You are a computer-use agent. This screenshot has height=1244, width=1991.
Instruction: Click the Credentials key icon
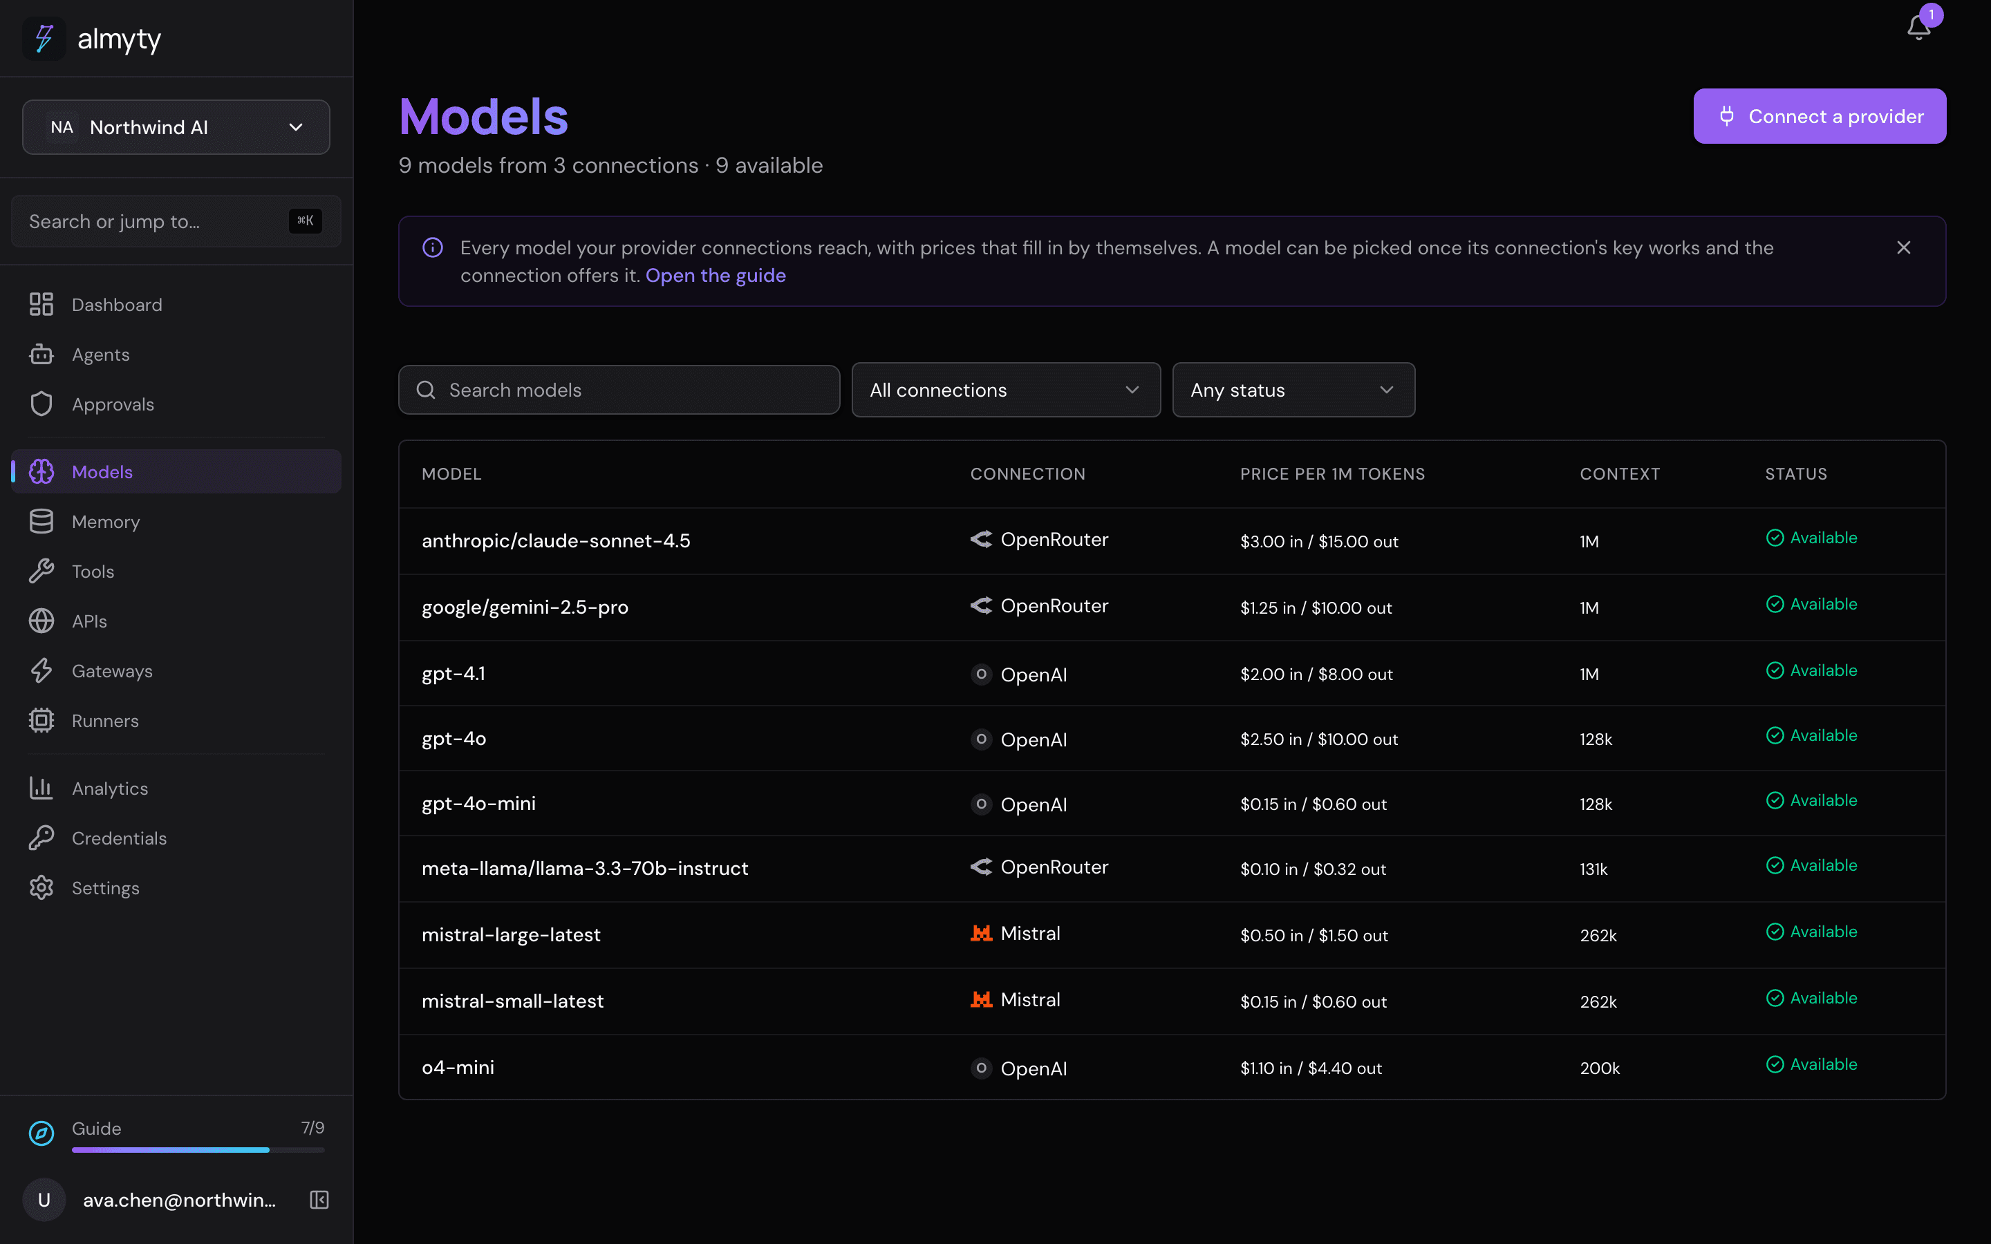click(x=41, y=838)
